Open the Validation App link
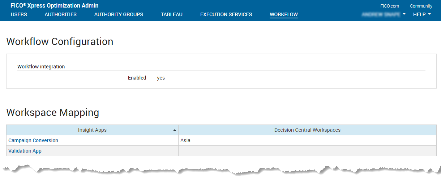The width and height of the screenshot is (441, 176). pyautogui.click(x=25, y=151)
